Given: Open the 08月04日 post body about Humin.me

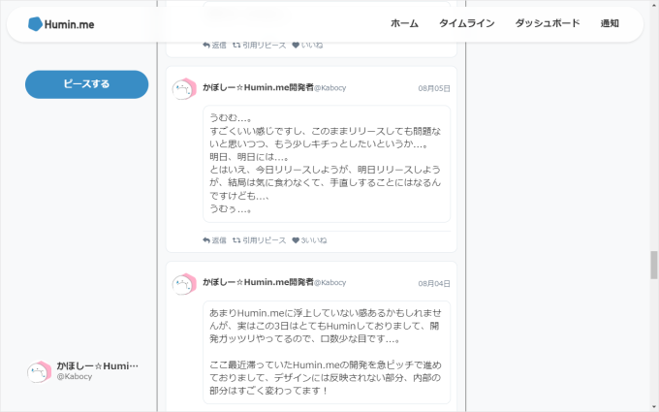Looking at the screenshot, I should tap(327, 352).
